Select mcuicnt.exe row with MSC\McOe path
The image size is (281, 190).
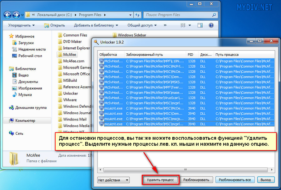tap(186, 108)
